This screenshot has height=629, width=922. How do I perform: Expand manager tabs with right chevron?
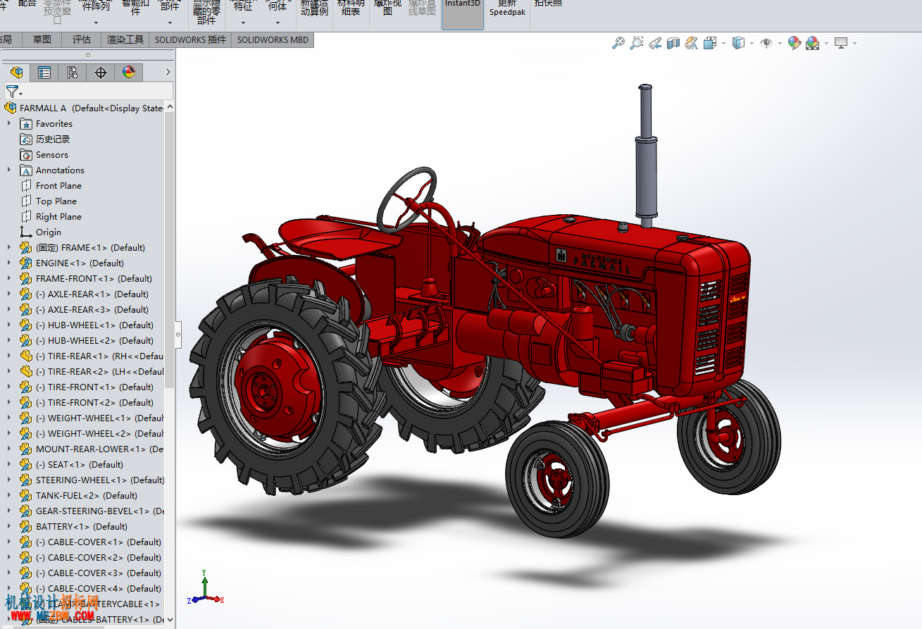(168, 72)
